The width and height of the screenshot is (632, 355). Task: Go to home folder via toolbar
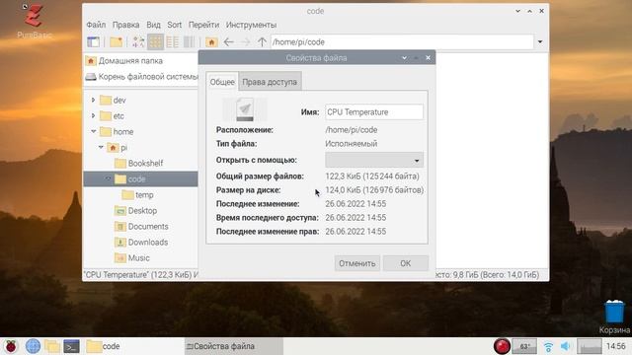point(211,41)
